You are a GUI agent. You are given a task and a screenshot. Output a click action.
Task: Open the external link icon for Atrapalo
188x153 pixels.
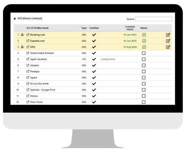click(x=28, y=65)
